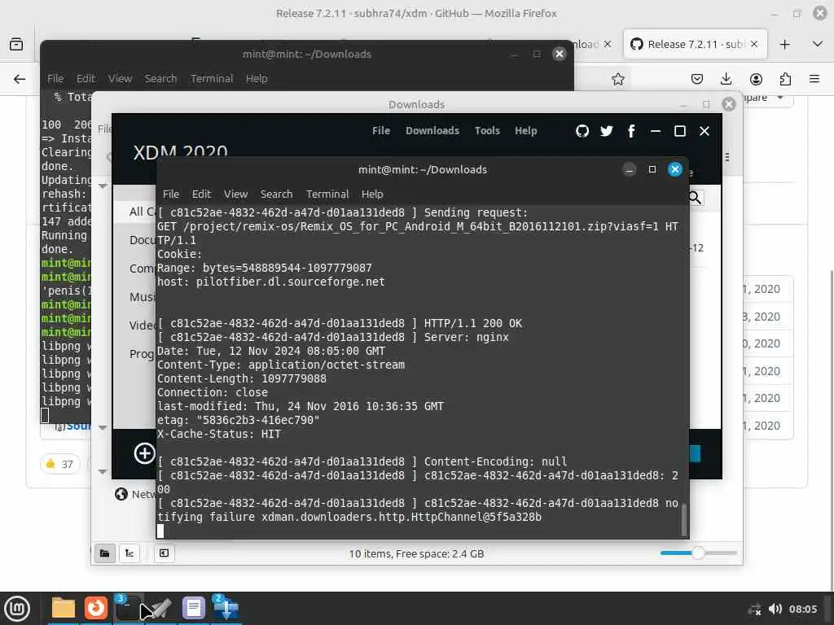Open Edit menu in front terminal

(x=201, y=194)
